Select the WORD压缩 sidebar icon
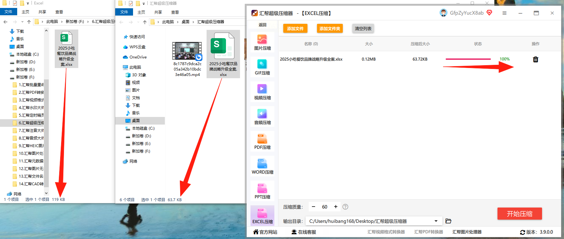Viewport: 564px width, 239px height. 262,166
